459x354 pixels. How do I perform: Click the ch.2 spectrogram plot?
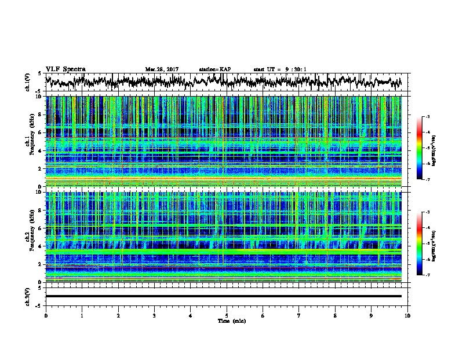(224, 237)
